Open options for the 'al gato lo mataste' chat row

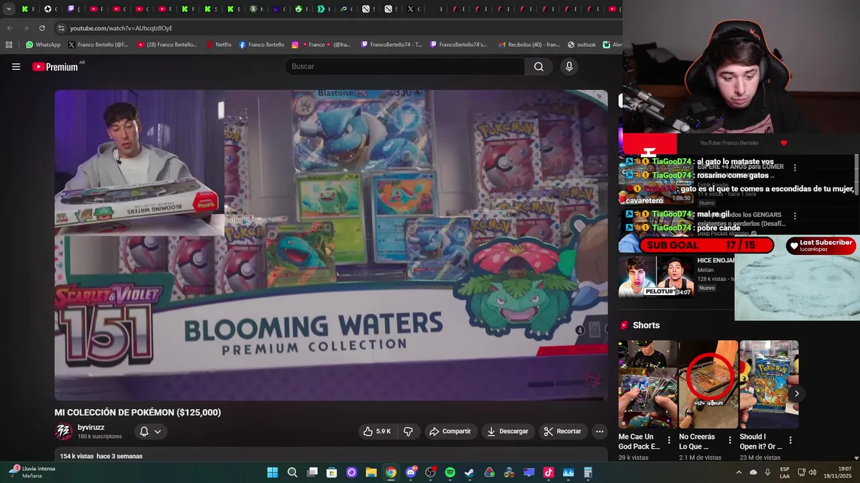tap(795, 168)
